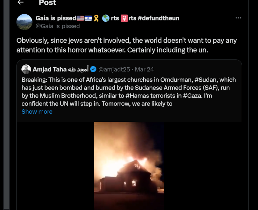Click Amjad Taha's profile avatar
This screenshot has width=258, height=210.
tap(26, 69)
